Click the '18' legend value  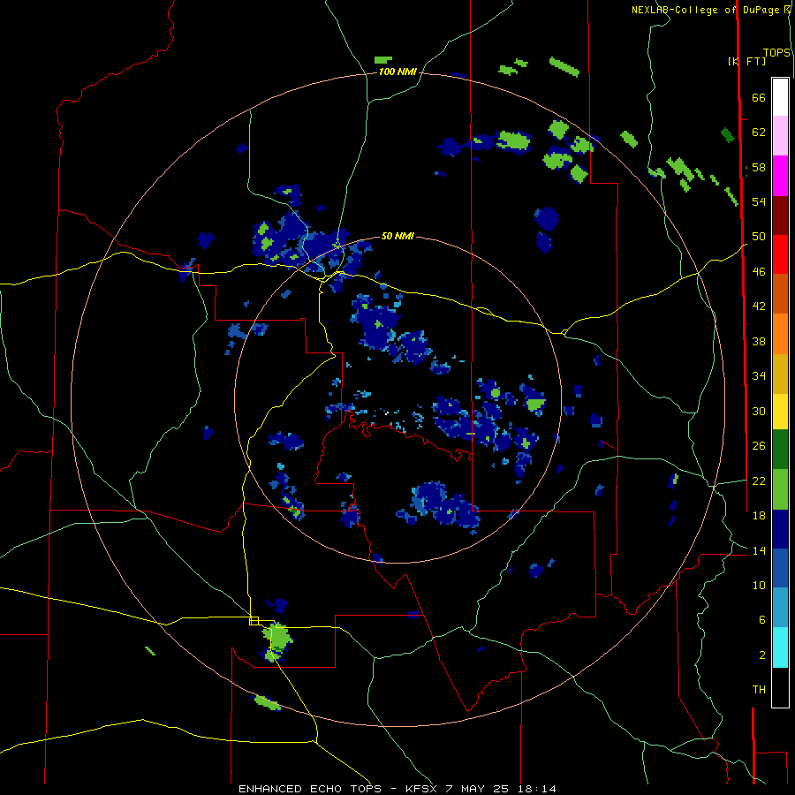coord(759,516)
